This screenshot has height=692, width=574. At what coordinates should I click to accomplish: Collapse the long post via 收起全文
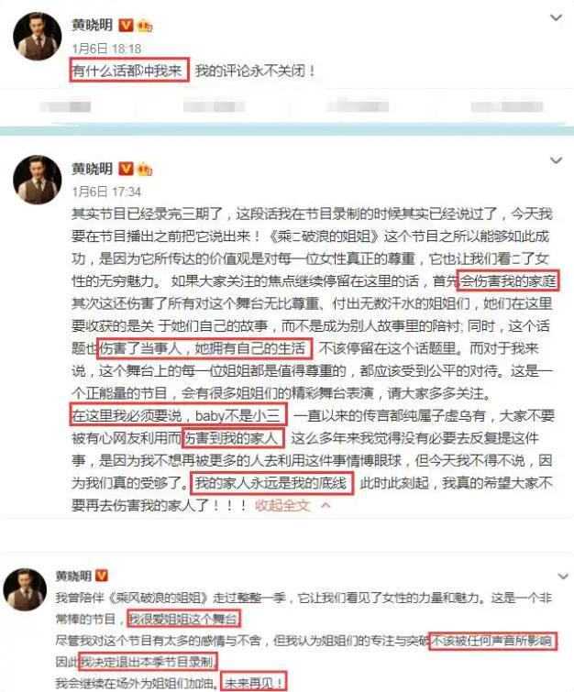(282, 505)
